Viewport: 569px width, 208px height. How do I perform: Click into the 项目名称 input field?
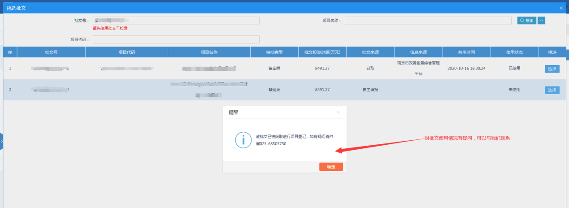coord(428,21)
